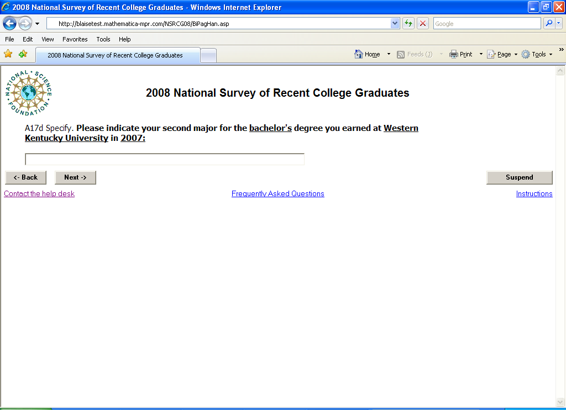Click the Suspend button
Screen dimensions: 566x410
click(x=520, y=177)
